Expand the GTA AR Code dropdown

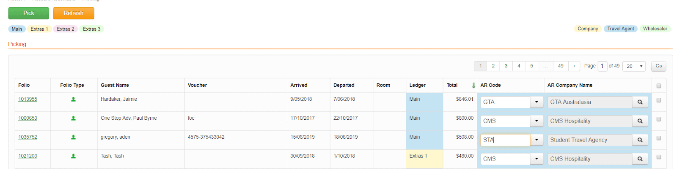click(x=537, y=102)
